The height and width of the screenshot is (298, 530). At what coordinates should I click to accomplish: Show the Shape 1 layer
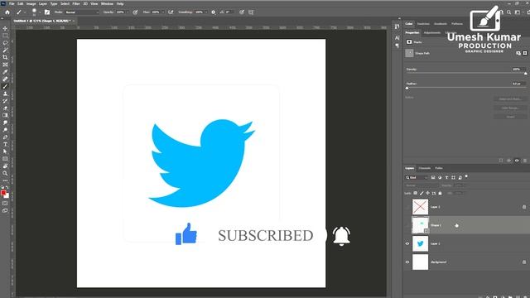(407, 225)
